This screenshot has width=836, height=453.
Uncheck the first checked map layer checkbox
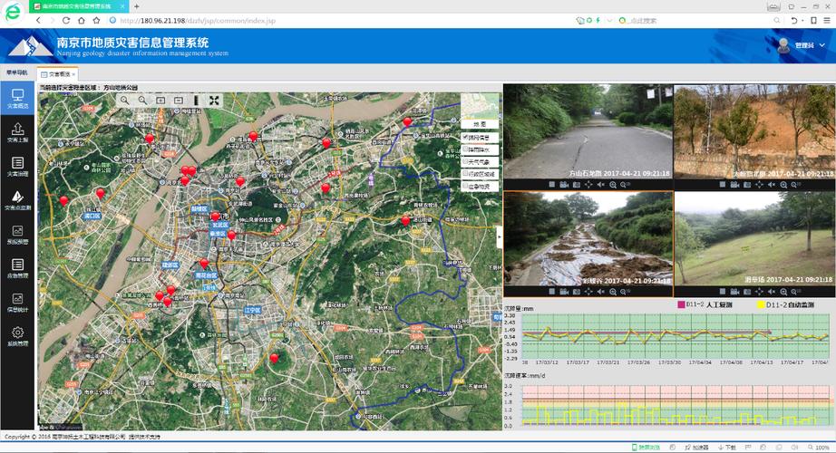[x=465, y=137]
